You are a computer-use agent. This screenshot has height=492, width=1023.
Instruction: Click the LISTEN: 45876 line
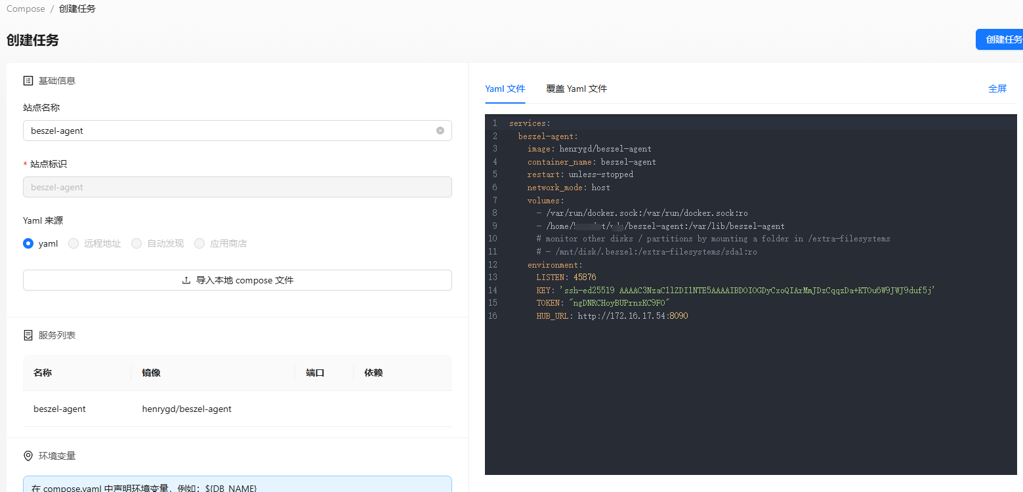click(x=566, y=277)
